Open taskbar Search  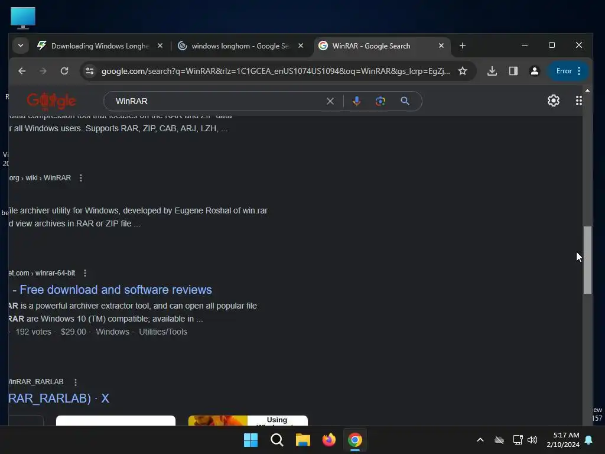[277, 440]
